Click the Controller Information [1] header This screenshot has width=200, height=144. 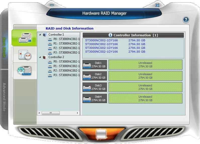tap(133, 35)
